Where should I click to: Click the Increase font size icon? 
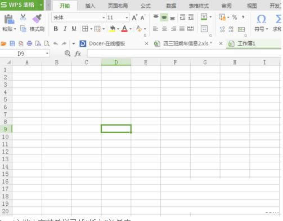(x=134, y=17)
